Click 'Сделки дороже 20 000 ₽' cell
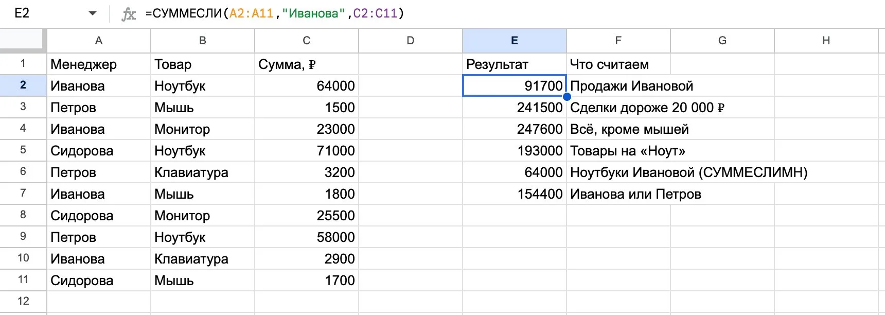885x315 pixels. pyautogui.click(x=647, y=108)
